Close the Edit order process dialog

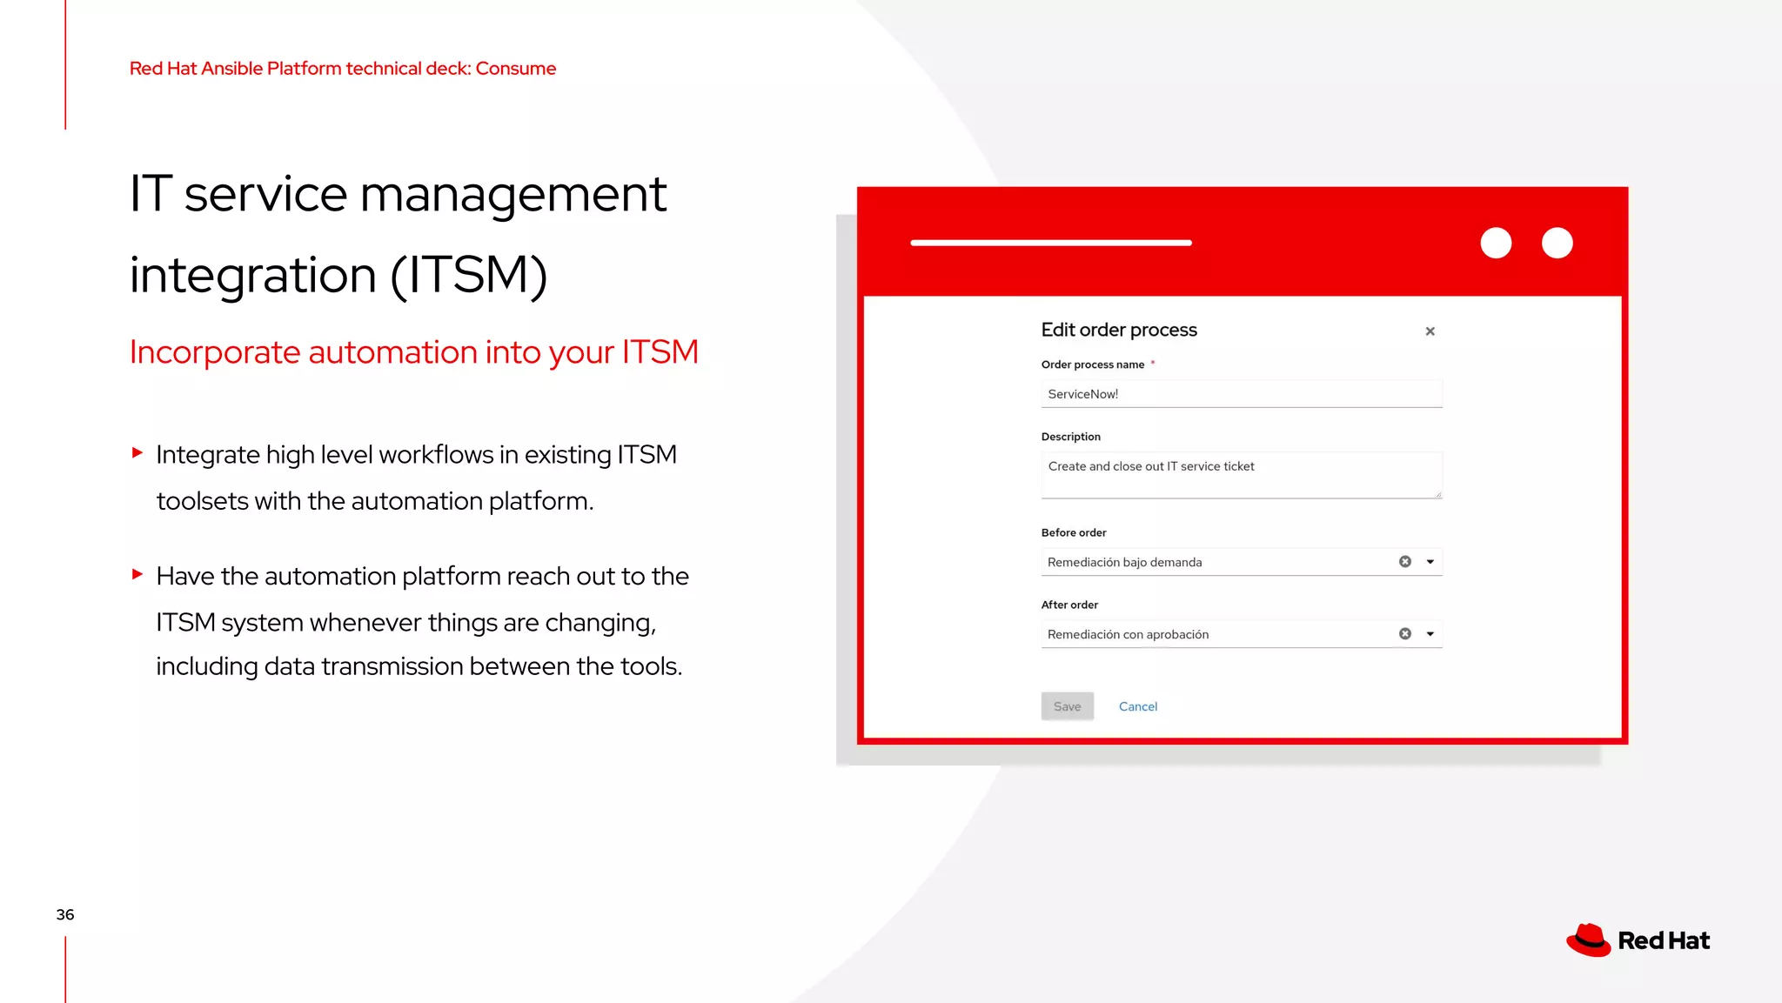(x=1430, y=331)
